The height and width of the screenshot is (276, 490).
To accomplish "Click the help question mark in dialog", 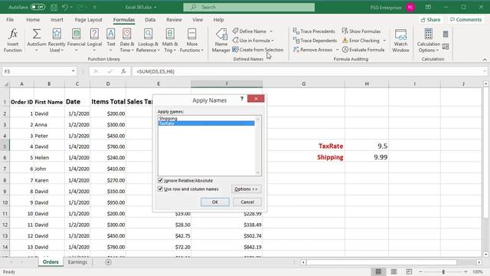I will tap(242, 99).
